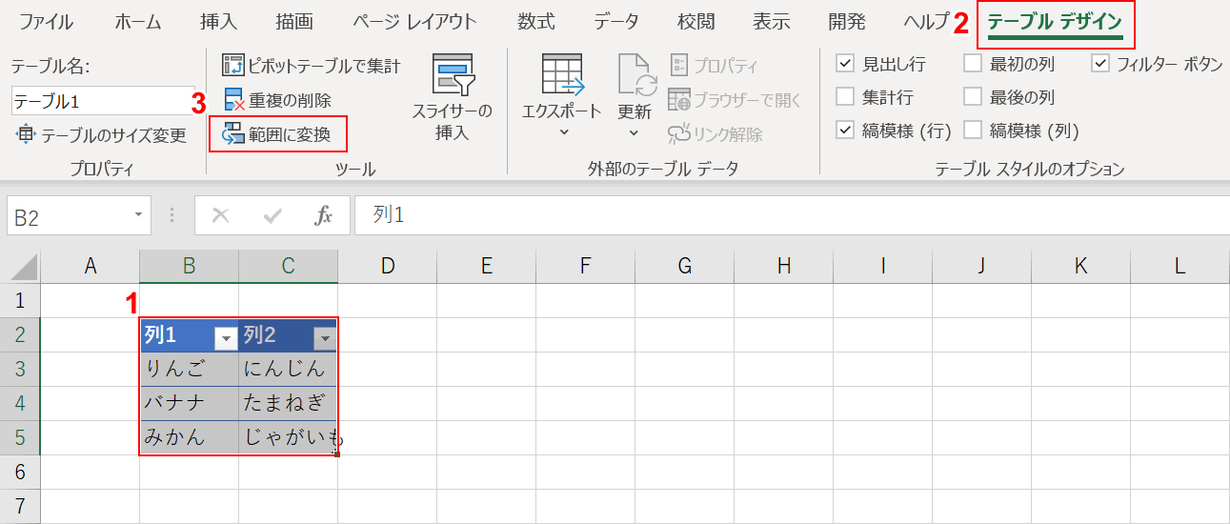Click the 更新 refresh icon
Viewport: 1230px width, 524px height.
(x=635, y=74)
